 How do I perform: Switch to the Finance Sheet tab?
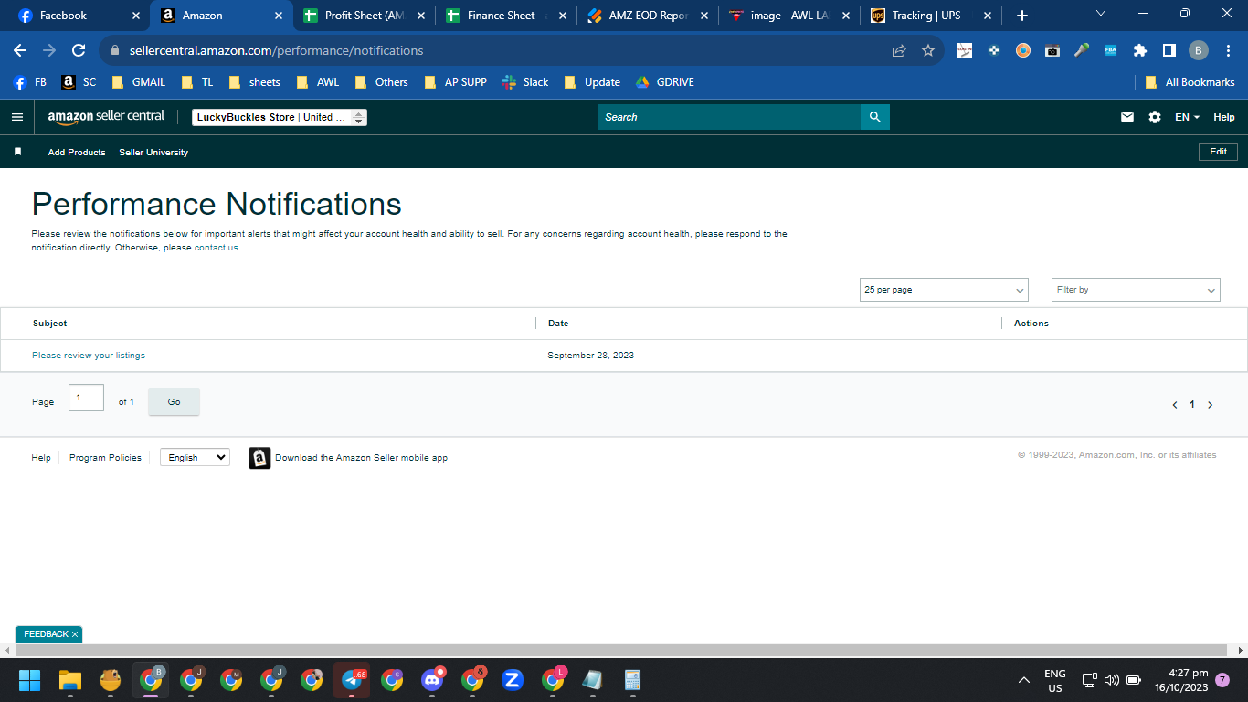click(x=507, y=16)
